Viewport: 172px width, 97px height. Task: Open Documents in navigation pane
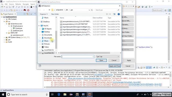48,35
